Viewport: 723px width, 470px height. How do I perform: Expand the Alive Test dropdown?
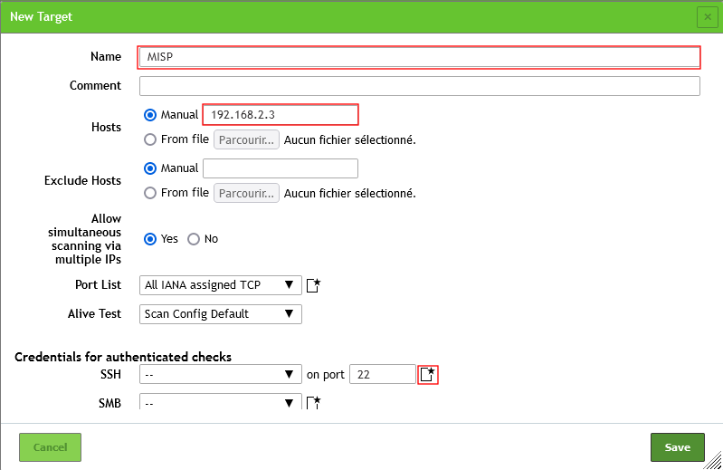(221, 314)
